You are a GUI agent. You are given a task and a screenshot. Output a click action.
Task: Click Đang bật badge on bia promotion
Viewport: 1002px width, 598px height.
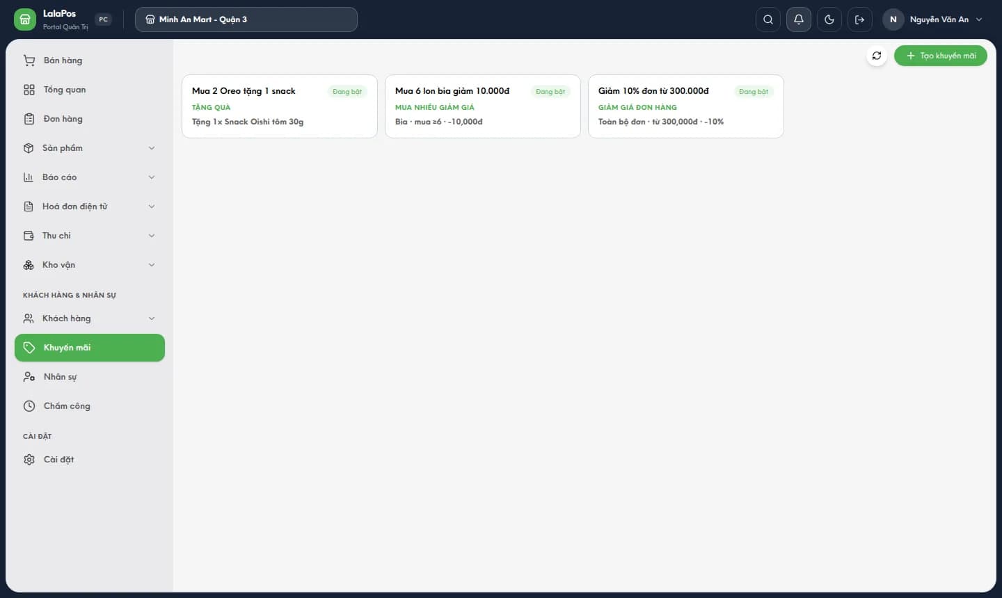tap(550, 92)
